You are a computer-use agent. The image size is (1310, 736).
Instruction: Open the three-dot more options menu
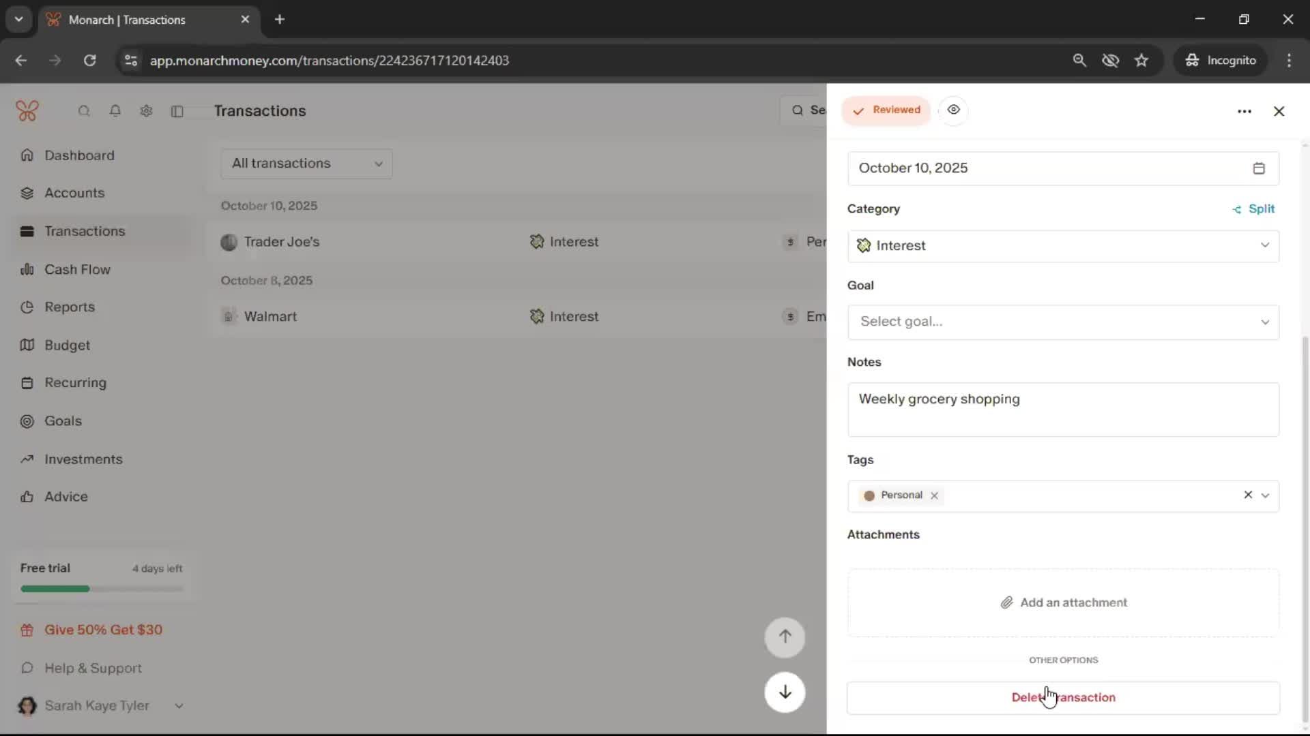pos(1244,111)
